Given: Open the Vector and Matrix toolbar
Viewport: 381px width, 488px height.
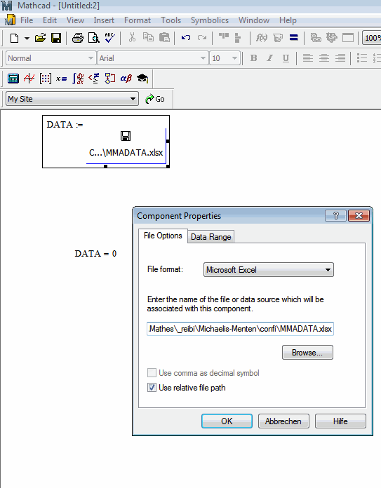Looking at the screenshot, I should pos(46,79).
